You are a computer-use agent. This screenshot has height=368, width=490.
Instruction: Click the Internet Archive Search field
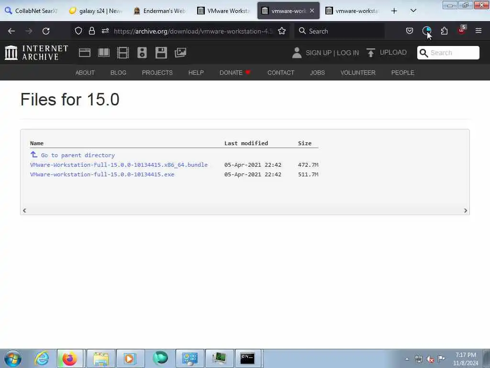click(x=448, y=53)
